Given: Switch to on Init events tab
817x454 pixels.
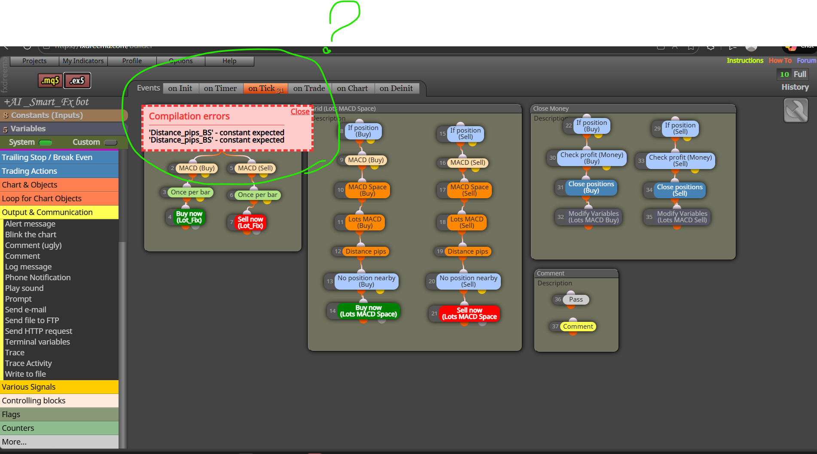Looking at the screenshot, I should point(180,88).
